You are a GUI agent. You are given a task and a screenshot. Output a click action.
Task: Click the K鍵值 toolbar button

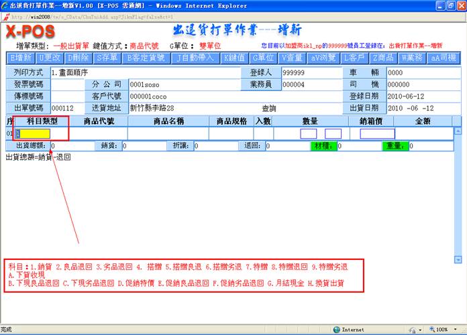pyautogui.click(x=235, y=58)
